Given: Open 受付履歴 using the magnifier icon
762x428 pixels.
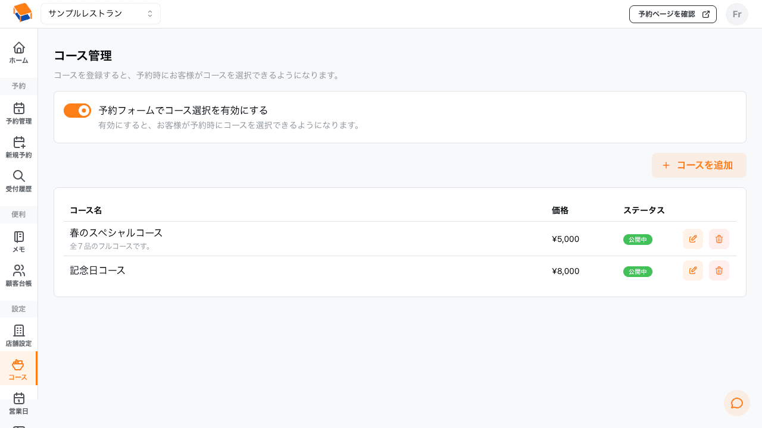Looking at the screenshot, I should point(18,180).
